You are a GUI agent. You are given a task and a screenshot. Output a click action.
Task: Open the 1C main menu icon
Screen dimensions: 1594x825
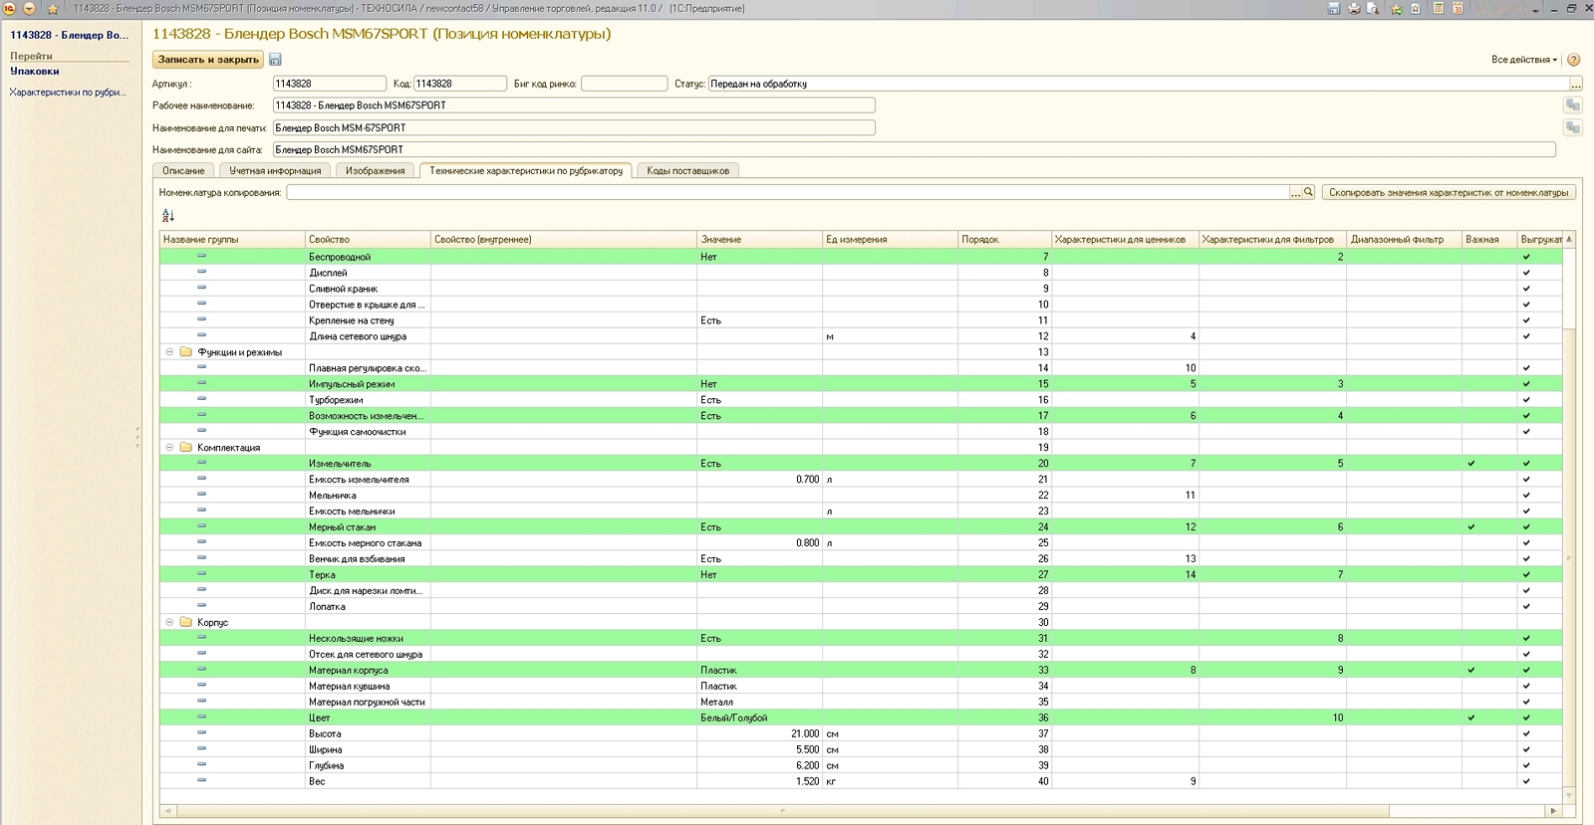click(10, 8)
